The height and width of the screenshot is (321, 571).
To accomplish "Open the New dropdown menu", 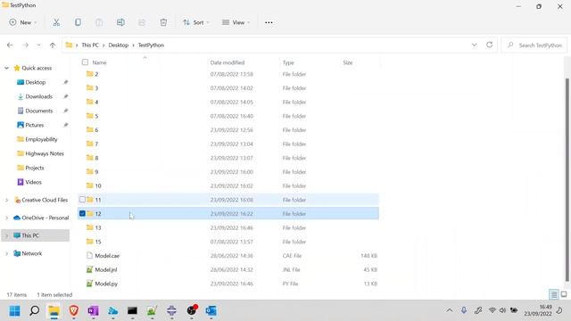I will (23, 22).
